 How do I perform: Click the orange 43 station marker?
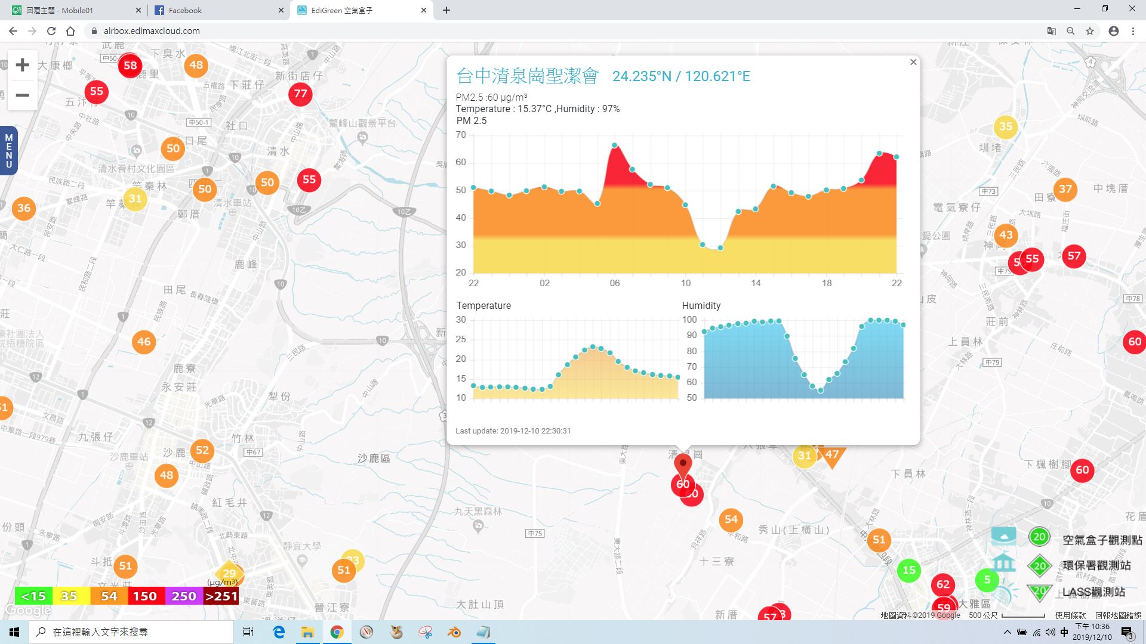coord(1006,235)
